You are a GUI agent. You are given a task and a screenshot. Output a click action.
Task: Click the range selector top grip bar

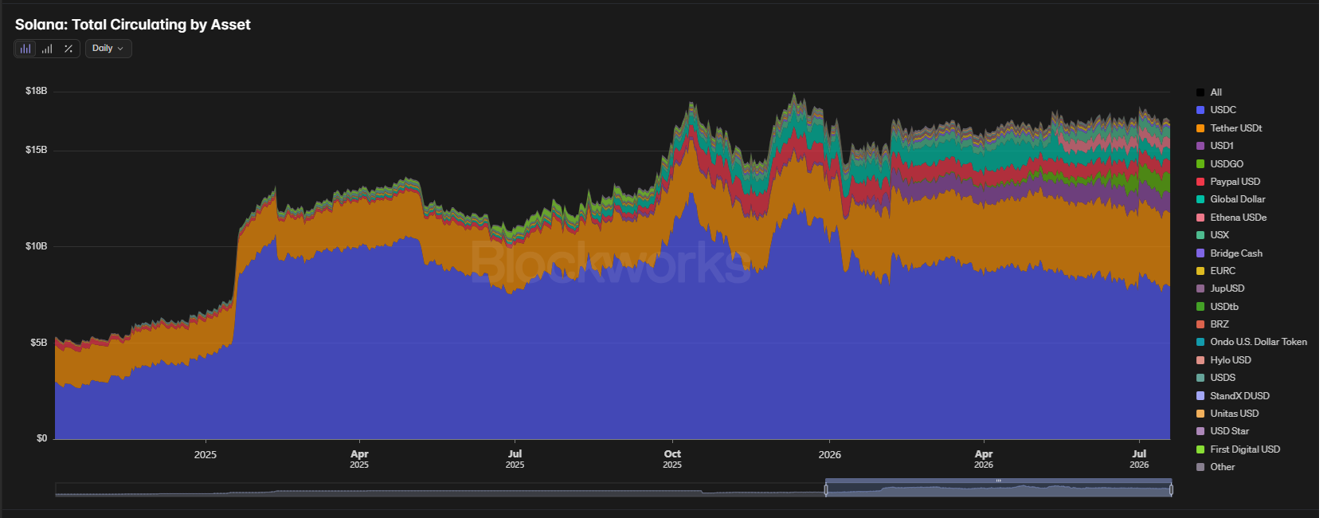998,481
